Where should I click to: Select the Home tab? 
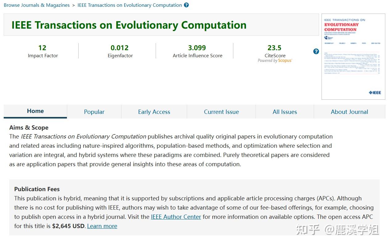(35, 111)
